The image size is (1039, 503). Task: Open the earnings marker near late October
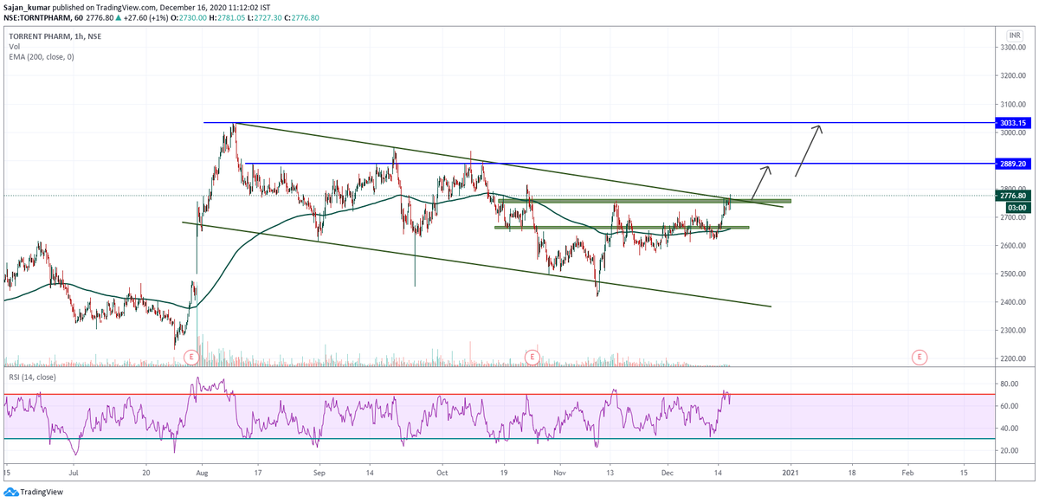[532, 357]
